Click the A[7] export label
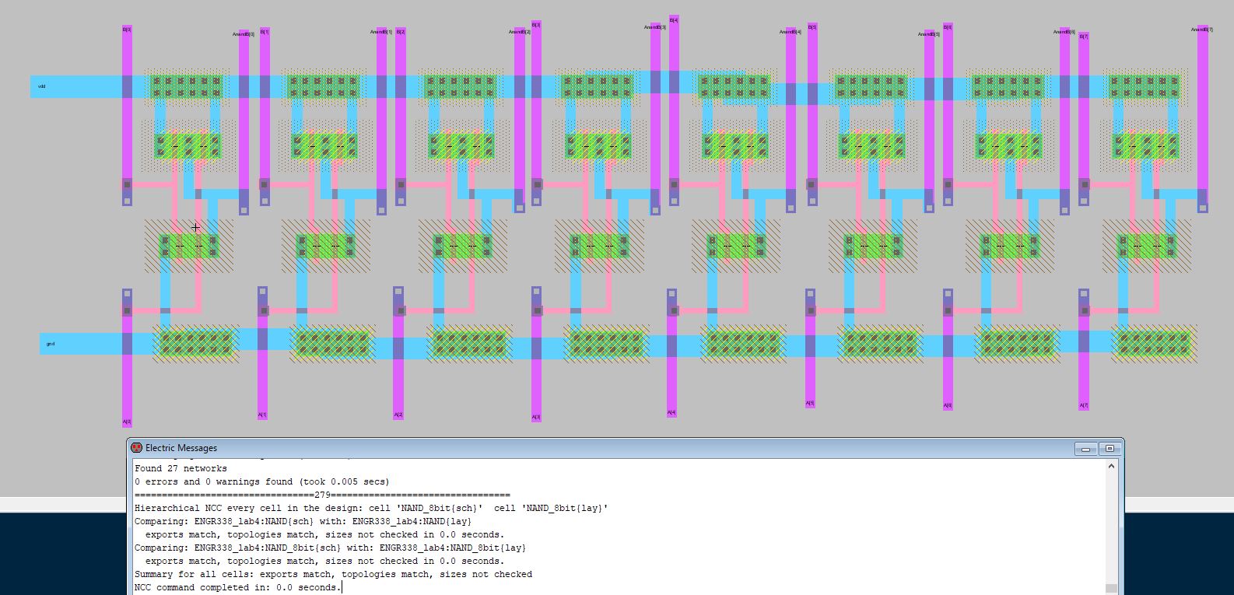The image size is (1234, 595). pos(1084,405)
